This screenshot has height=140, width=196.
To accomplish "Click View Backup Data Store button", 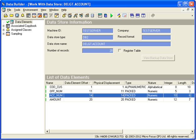I will tap(158, 58).
